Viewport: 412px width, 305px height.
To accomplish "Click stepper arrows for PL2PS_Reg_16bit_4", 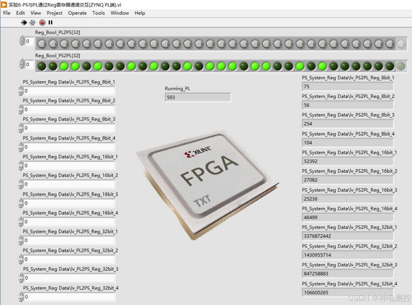I will (x=21, y=222).
